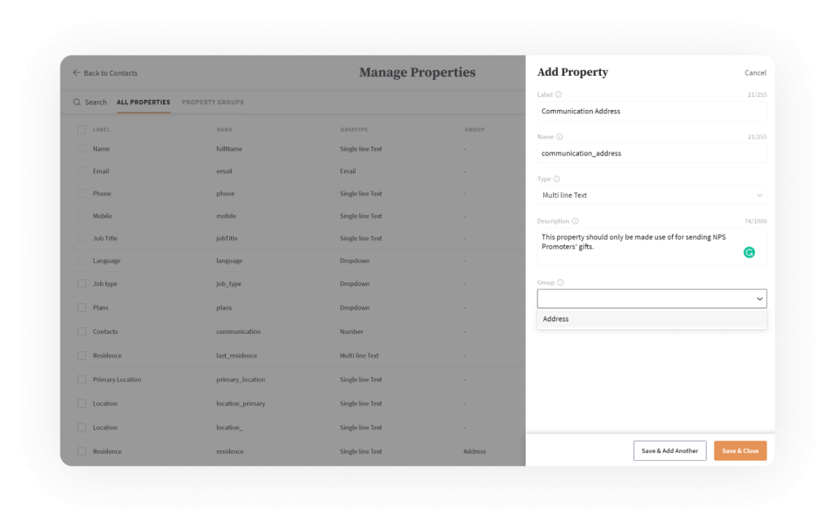Toggle the select-all checkbox in table header
Image resolution: width=835 pixels, height=531 pixels.
82,129
